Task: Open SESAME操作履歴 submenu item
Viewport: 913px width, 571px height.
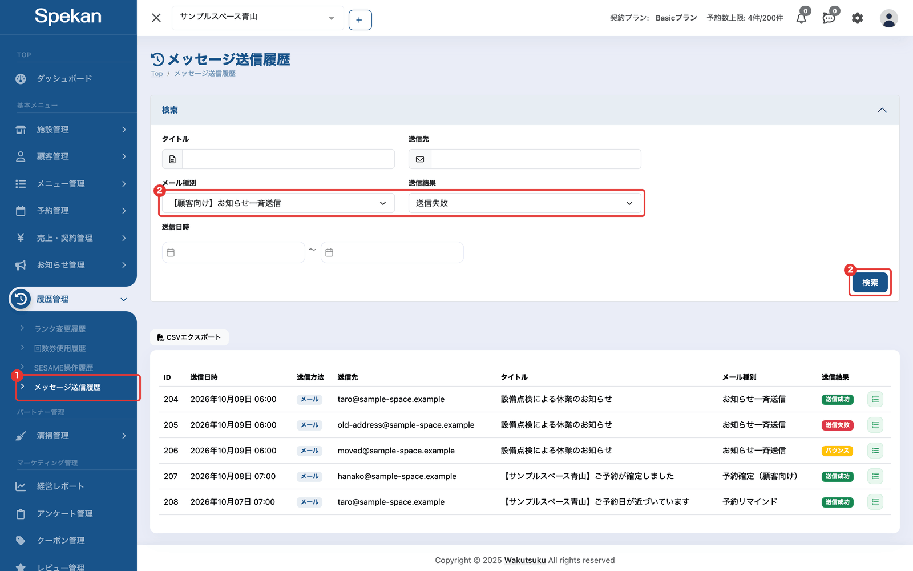Action: [x=63, y=368]
